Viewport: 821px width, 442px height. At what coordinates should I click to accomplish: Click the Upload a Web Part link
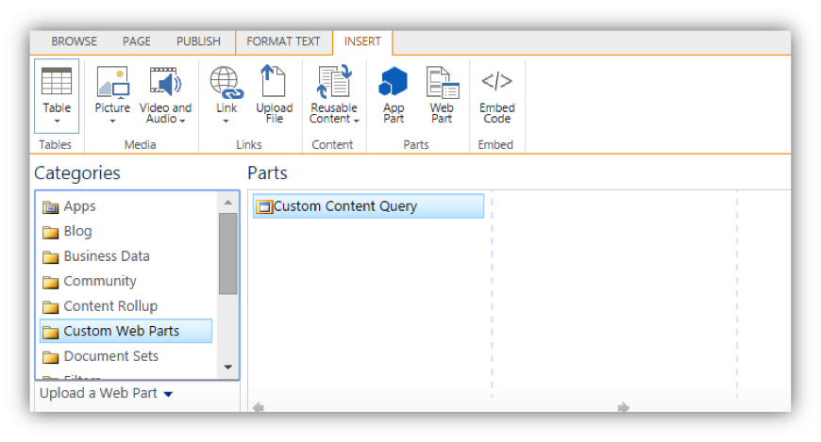(x=98, y=393)
